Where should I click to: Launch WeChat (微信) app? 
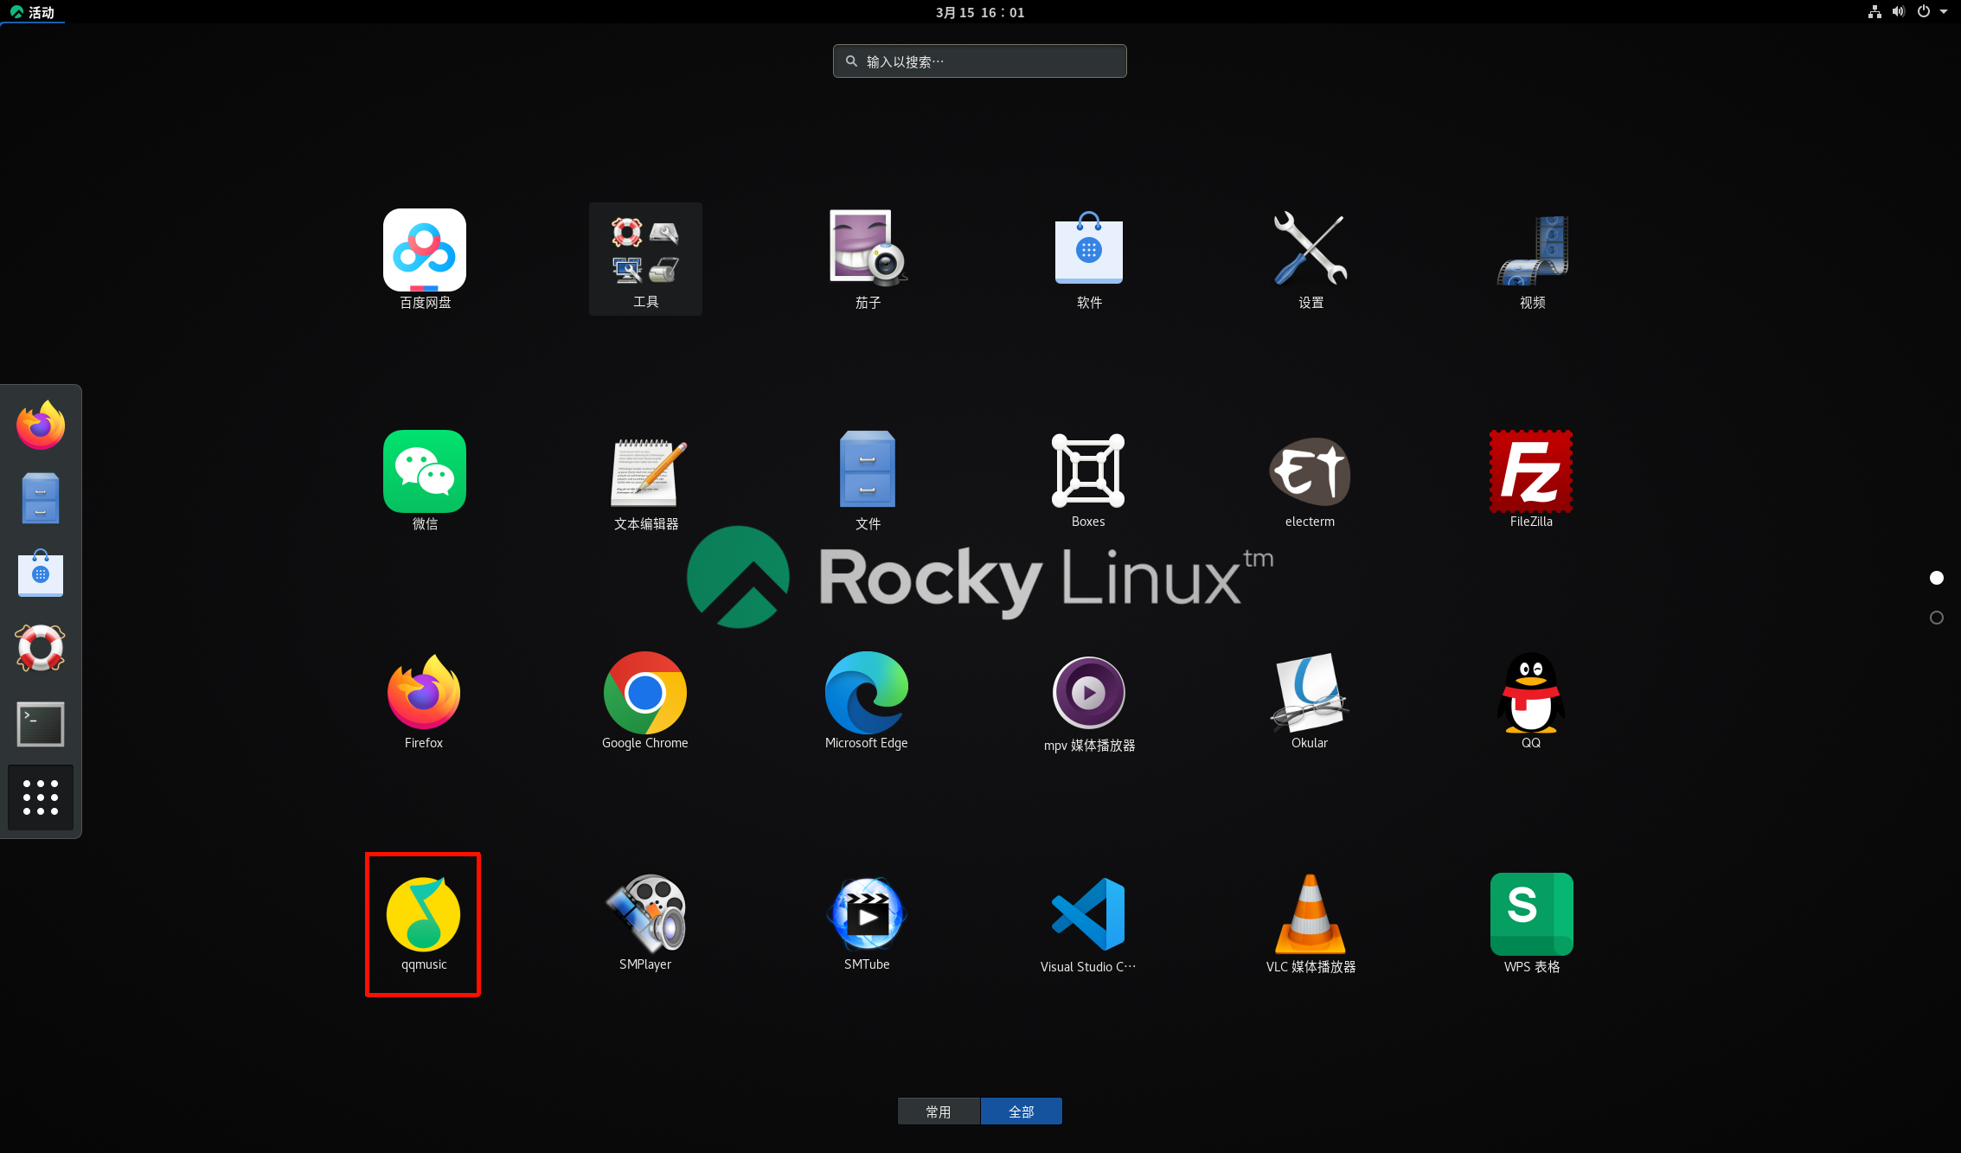pos(425,472)
